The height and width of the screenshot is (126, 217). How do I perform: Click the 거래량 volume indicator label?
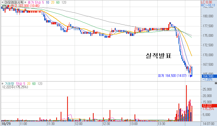9,84
